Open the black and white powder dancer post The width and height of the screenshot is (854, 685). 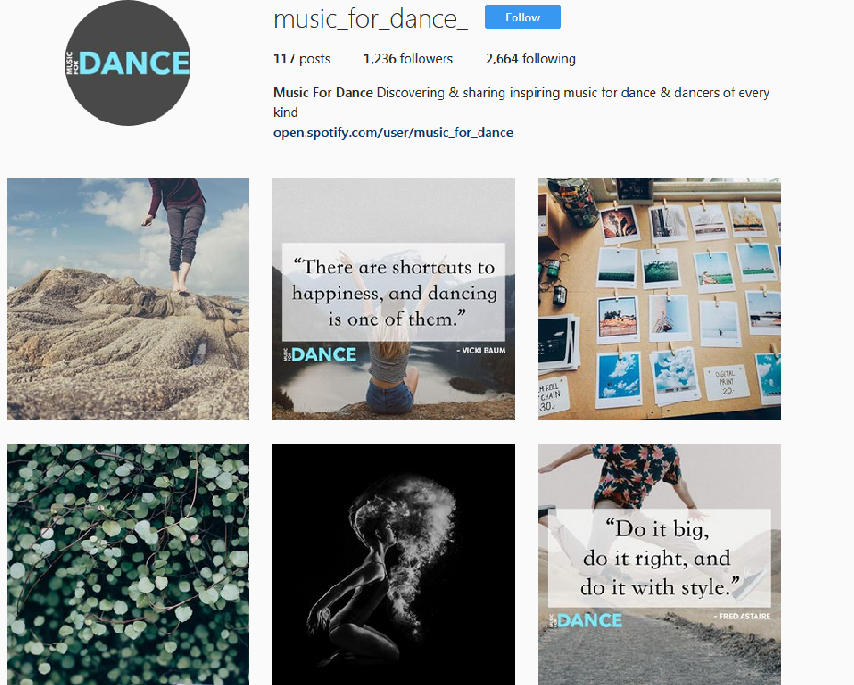coord(394,564)
